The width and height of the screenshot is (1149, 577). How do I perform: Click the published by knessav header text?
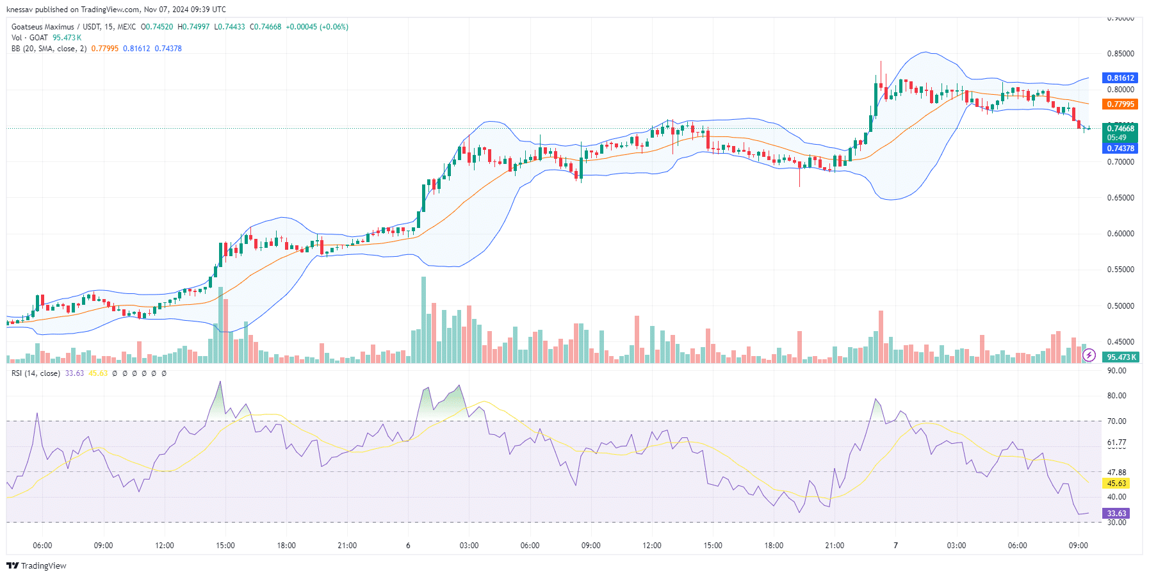(116, 10)
